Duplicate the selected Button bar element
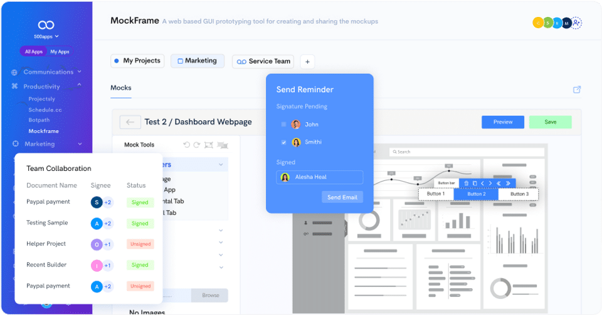Viewport: 602px width, 315px height. (x=475, y=183)
